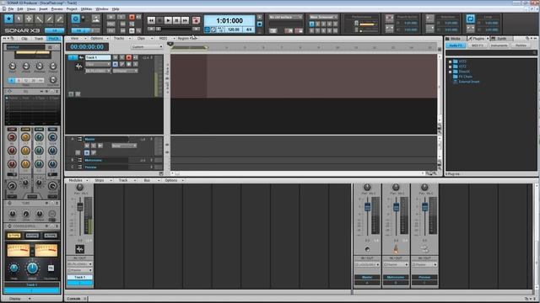Click the Master bus icon in console
540x303 pixels.
click(367, 249)
